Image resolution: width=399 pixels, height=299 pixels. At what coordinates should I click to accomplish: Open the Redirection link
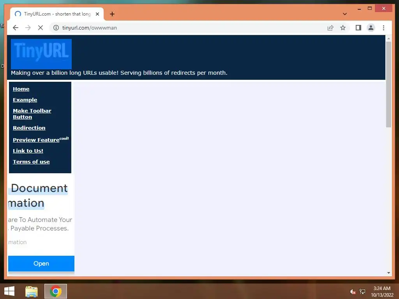(29, 128)
